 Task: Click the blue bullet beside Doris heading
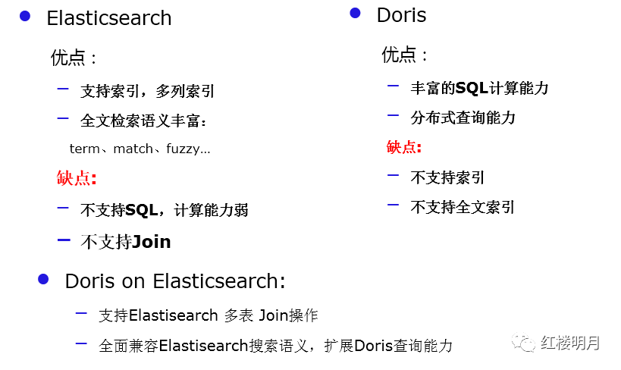pos(356,13)
